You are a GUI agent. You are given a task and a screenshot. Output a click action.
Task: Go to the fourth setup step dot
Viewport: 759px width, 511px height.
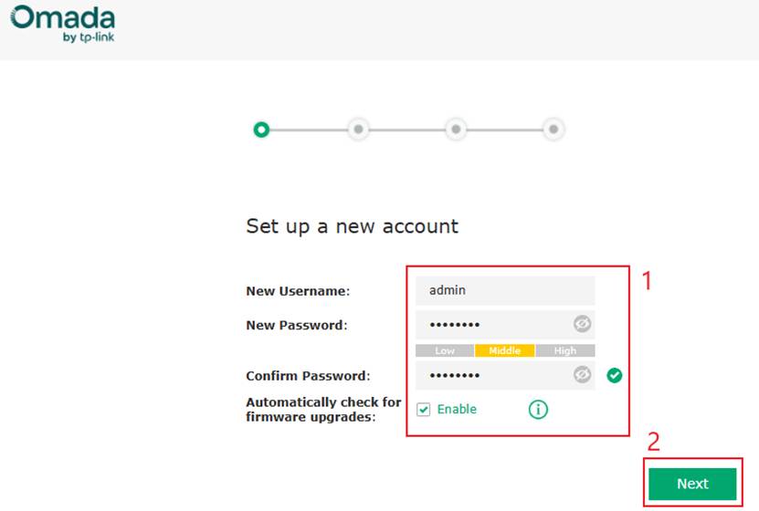click(552, 130)
